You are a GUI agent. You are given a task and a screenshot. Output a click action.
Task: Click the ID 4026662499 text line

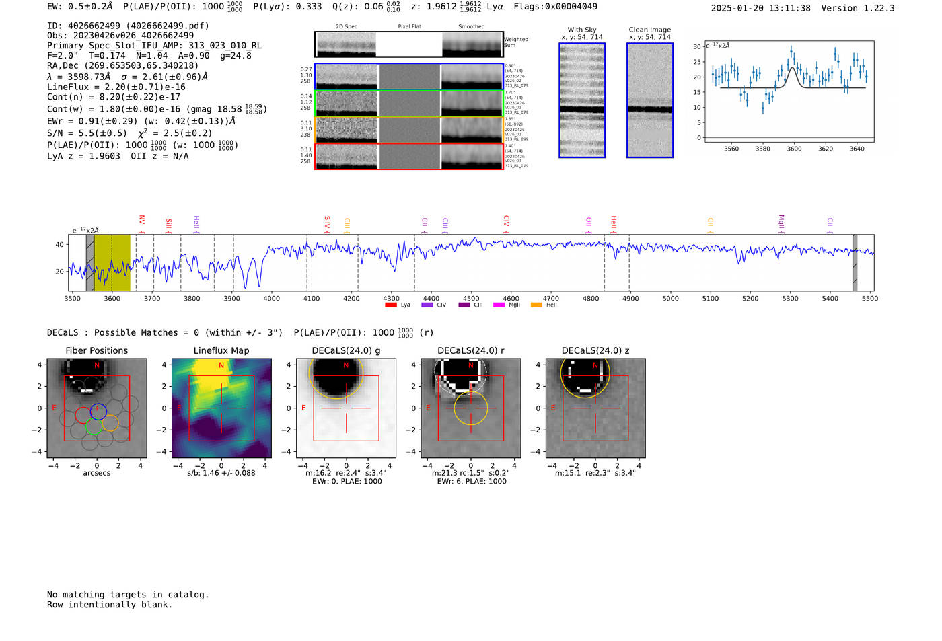pos(128,26)
